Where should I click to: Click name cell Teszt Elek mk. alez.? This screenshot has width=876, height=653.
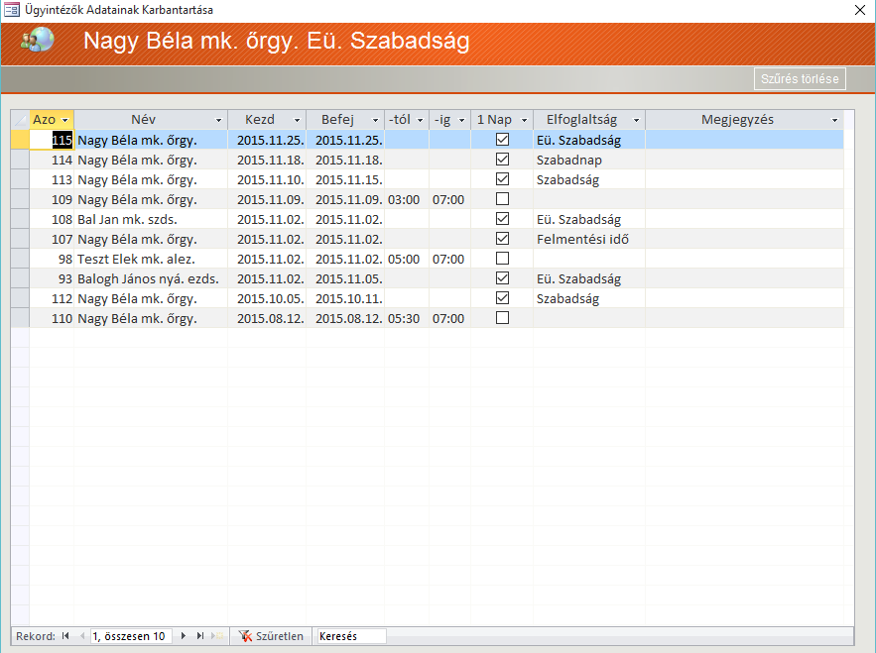[x=150, y=259]
